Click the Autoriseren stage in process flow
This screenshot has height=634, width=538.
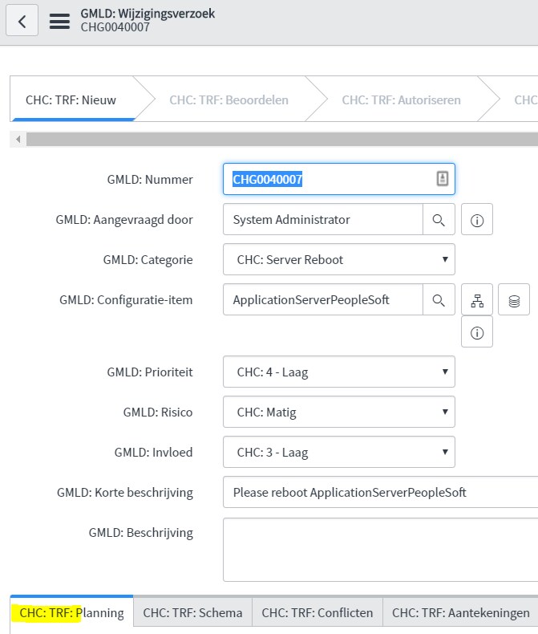401,100
